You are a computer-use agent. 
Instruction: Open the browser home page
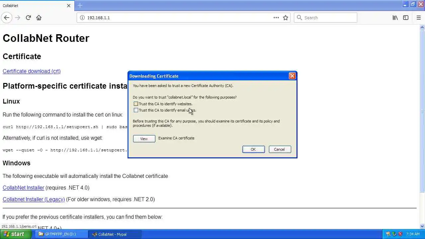(x=39, y=18)
